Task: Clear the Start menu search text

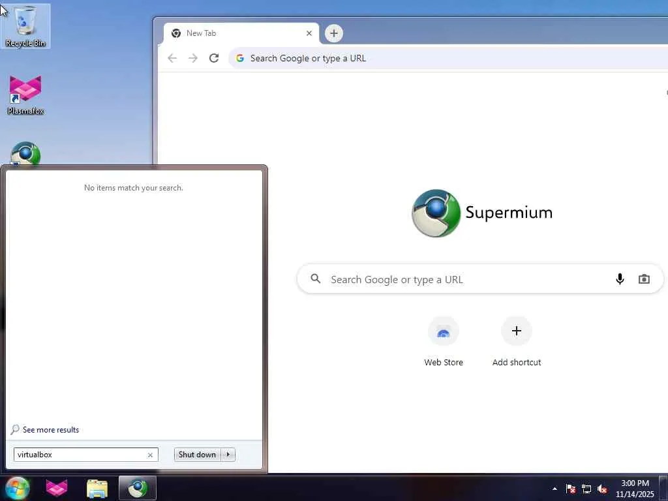Action: pyautogui.click(x=150, y=455)
